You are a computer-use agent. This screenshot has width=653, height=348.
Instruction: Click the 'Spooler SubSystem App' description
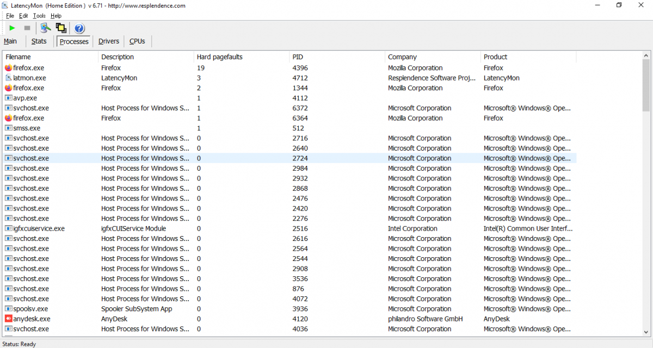(x=137, y=309)
